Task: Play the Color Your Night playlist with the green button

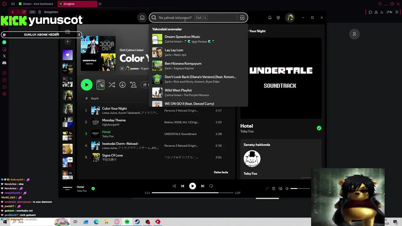Action: tap(87, 85)
